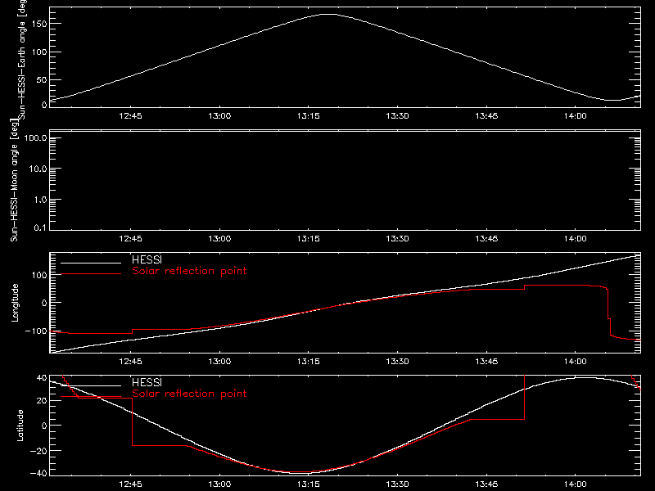Screen dimensions: 655x491
Task: Click the 13:15 time label under Earth angle plot
Action: click(309, 116)
